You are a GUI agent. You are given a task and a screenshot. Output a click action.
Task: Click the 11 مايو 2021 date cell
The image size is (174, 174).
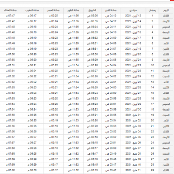tap(133, 170)
